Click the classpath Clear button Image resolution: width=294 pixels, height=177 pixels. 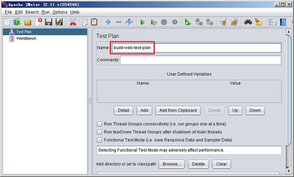pyautogui.click(x=222, y=164)
